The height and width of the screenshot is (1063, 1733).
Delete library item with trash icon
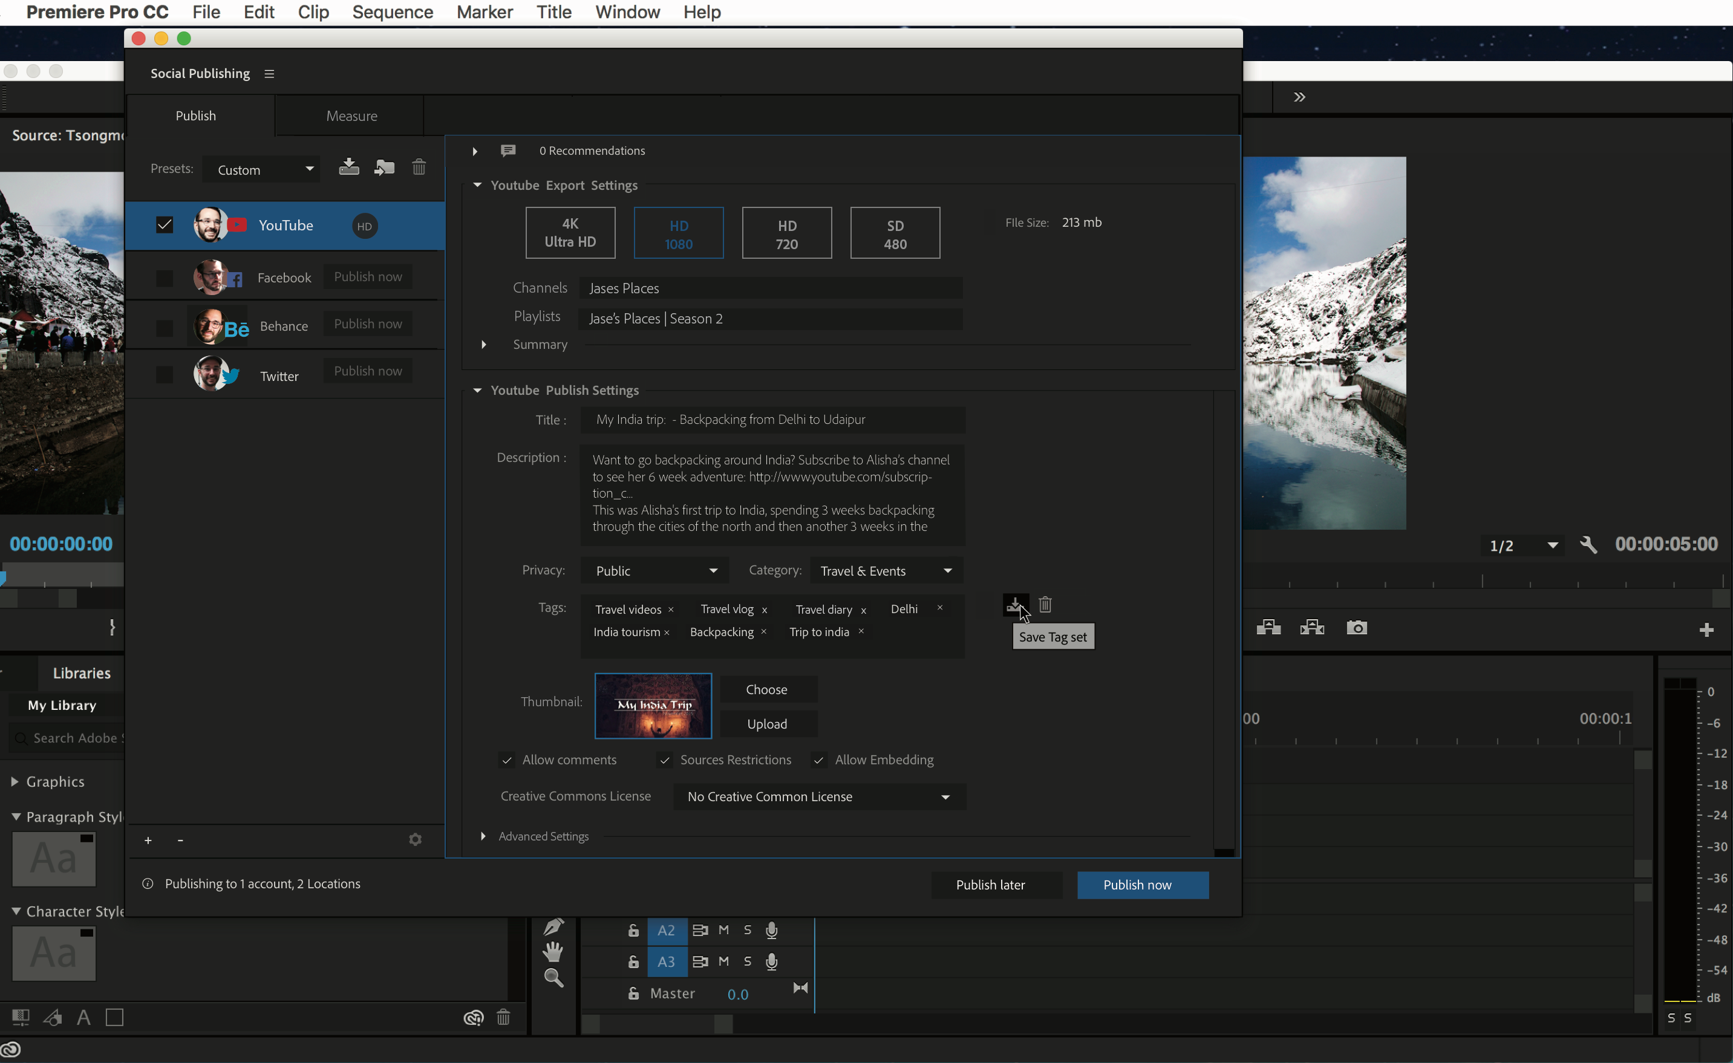click(504, 1017)
